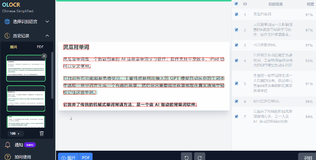Click the 87% accuracy value
This screenshot has width=316, height=160.
pos(309,30)
